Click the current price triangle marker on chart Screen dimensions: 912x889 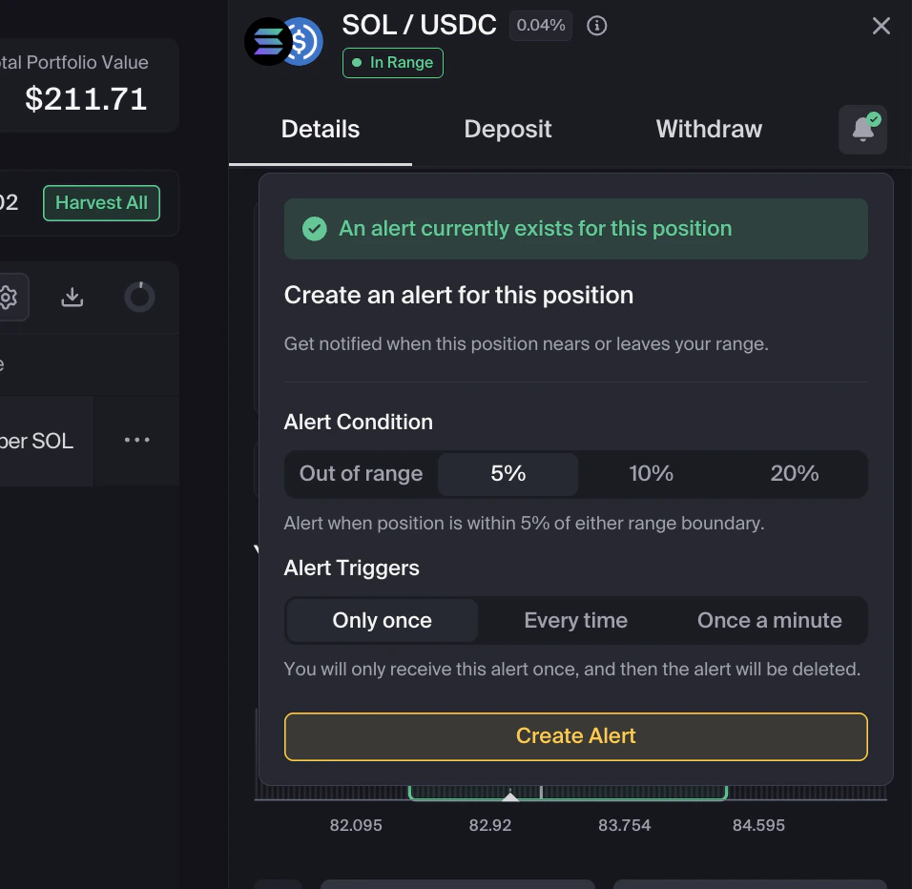pos(510,796)
